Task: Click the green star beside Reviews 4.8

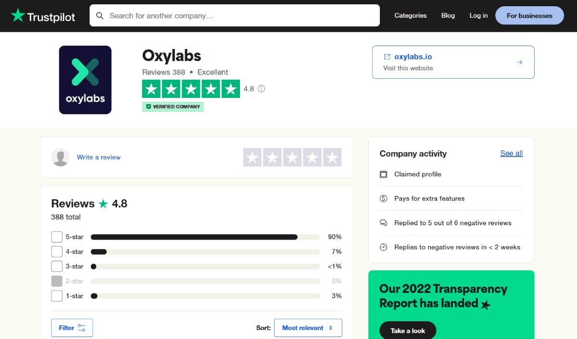Action: 103,204
